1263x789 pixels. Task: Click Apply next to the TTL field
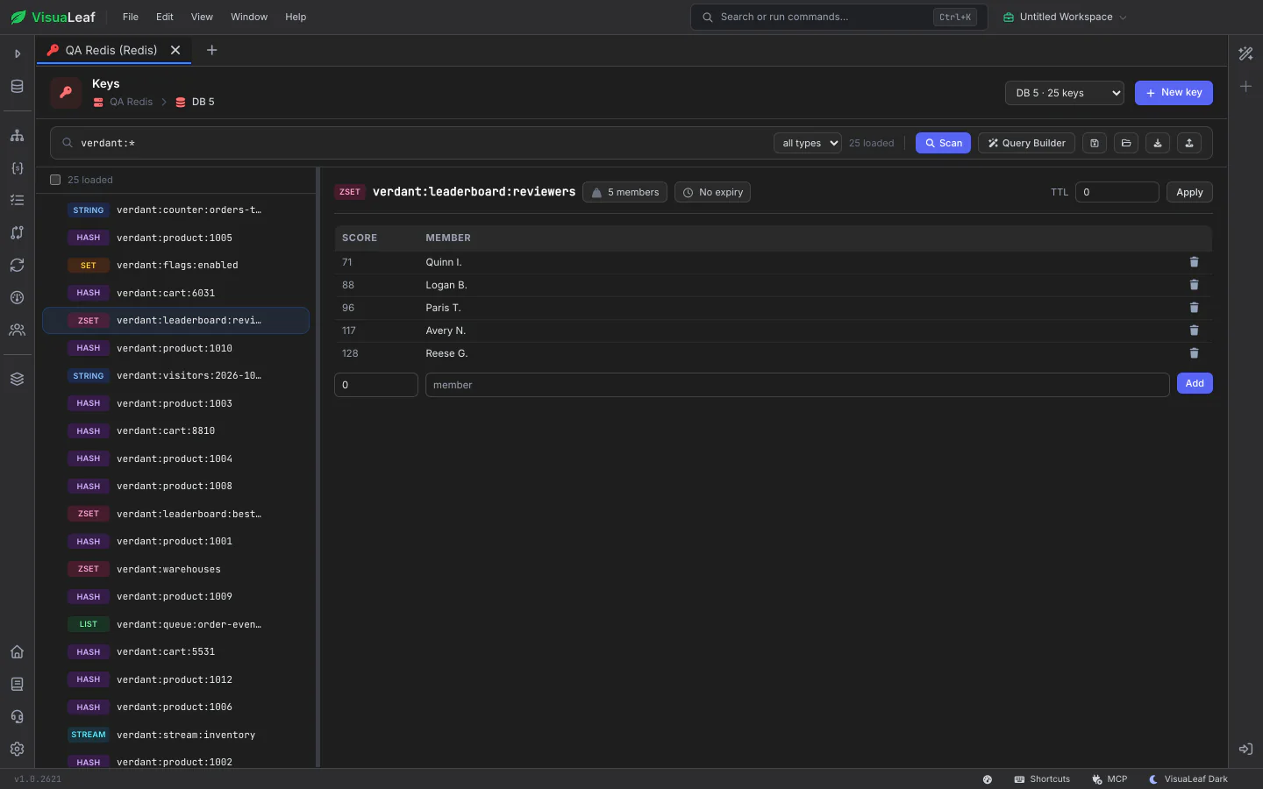pos(1189,192)
